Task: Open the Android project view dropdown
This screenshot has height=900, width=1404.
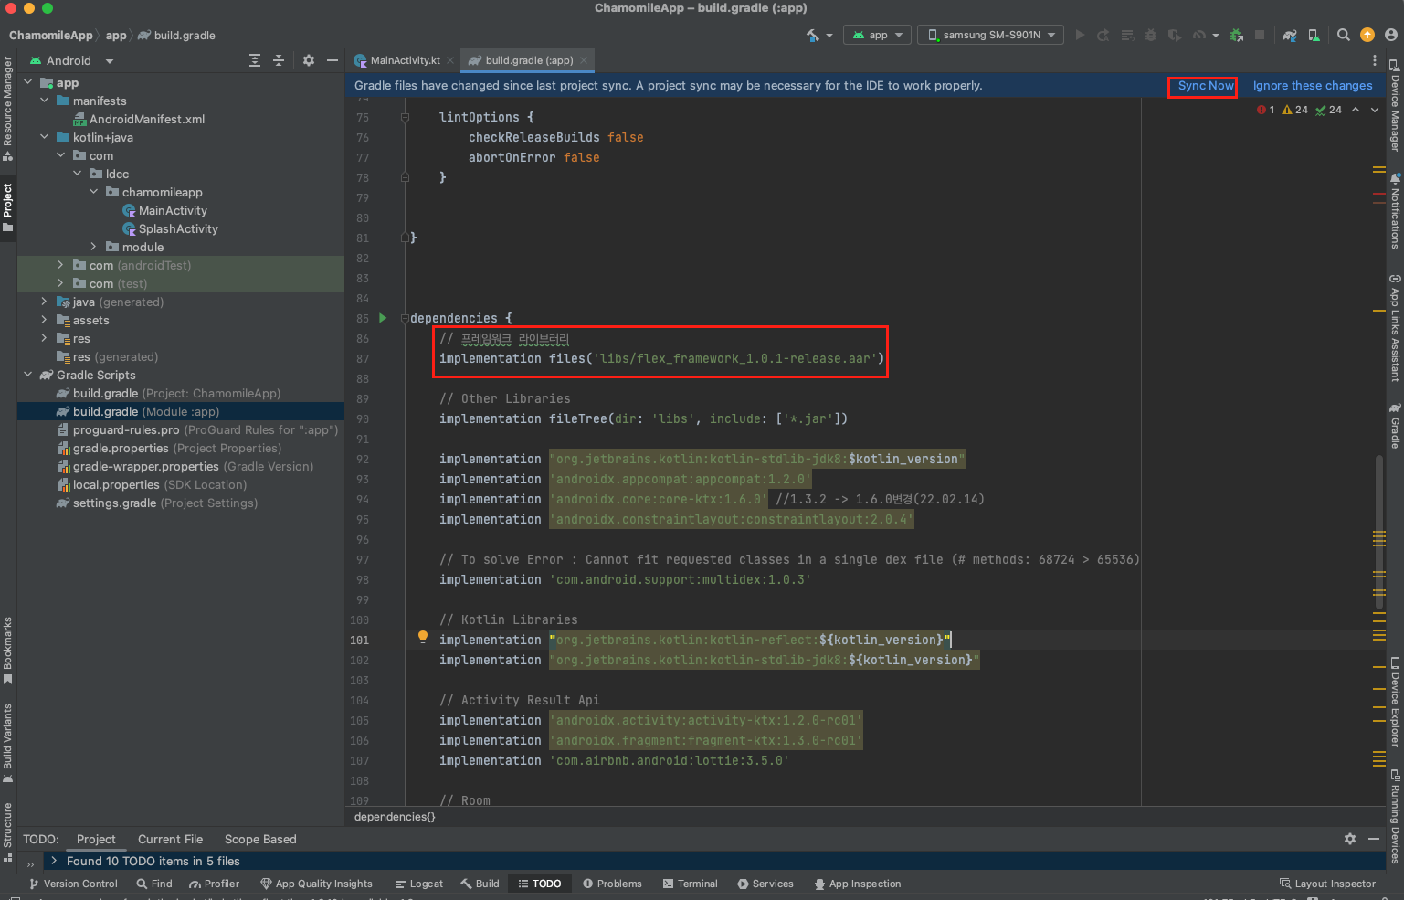Action: click(72, 60)
